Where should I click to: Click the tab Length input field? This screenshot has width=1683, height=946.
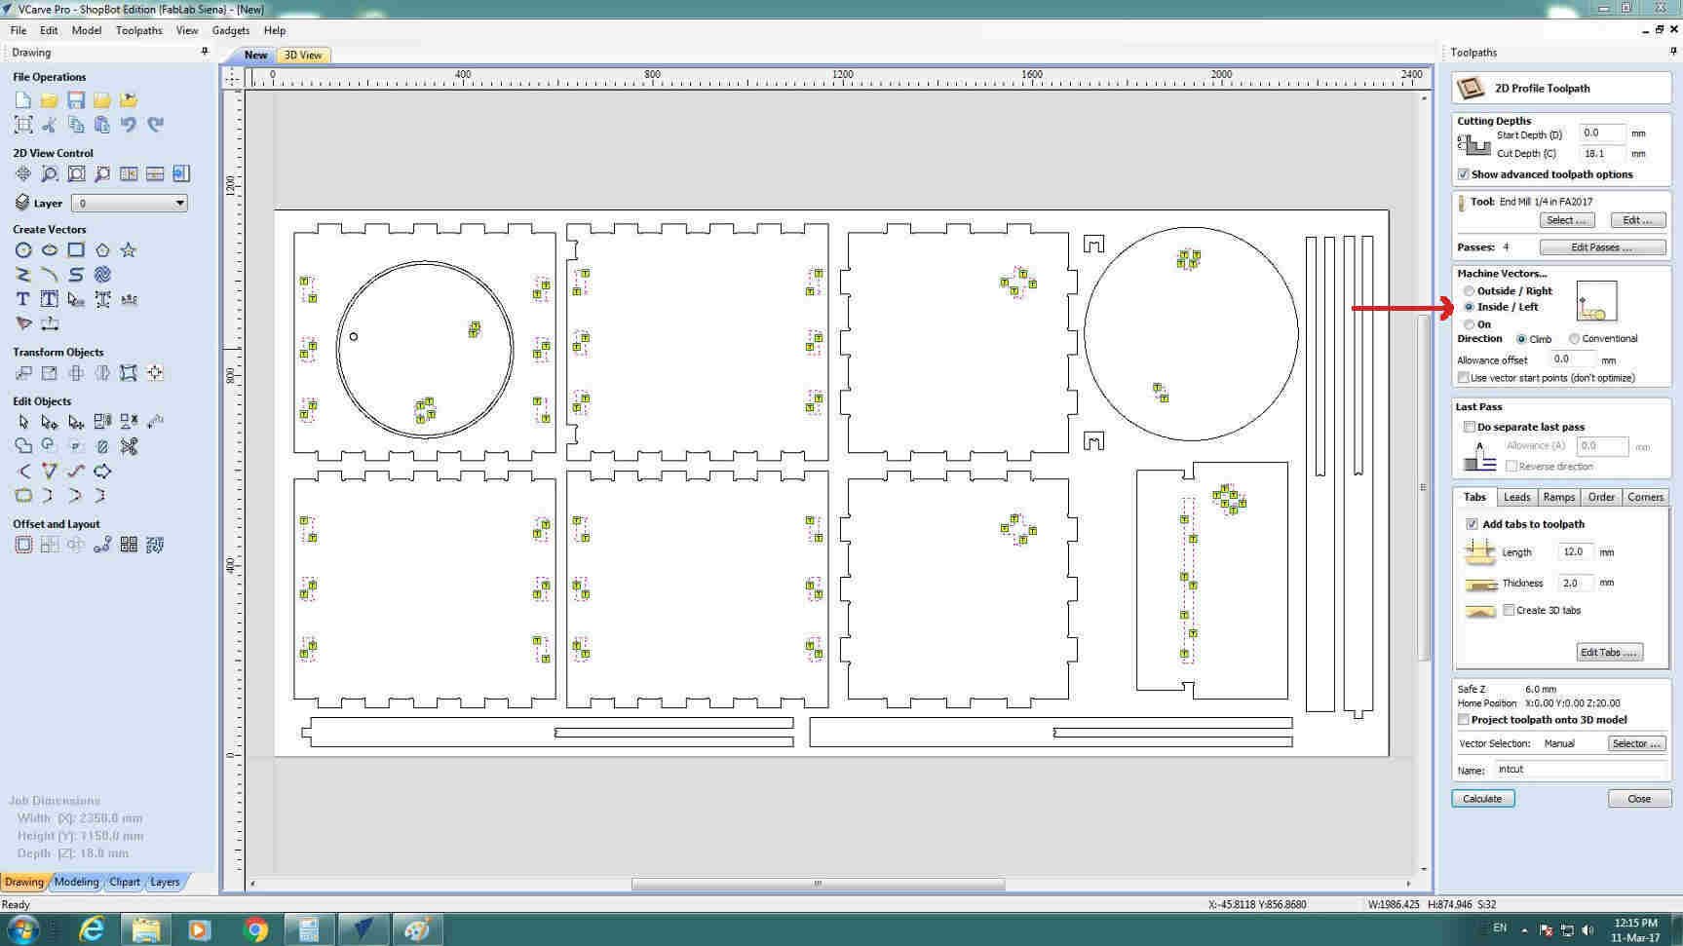point(1574,551)
